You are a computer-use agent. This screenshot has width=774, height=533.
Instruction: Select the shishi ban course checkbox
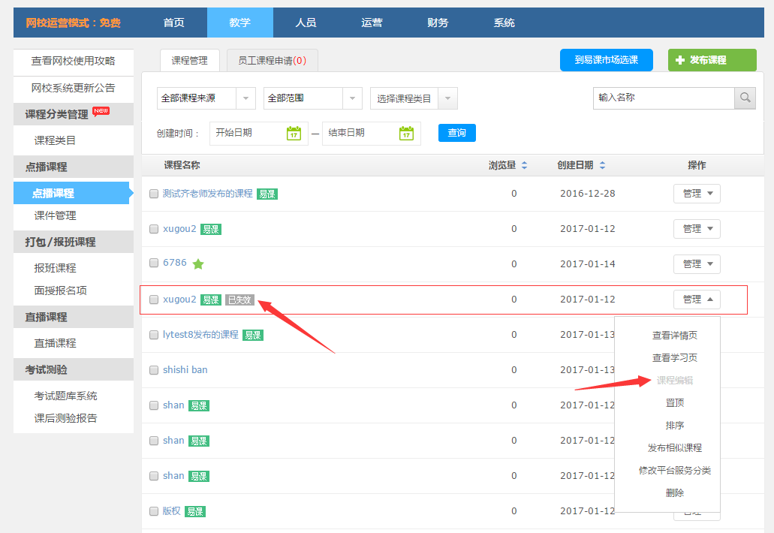[154, 370]
